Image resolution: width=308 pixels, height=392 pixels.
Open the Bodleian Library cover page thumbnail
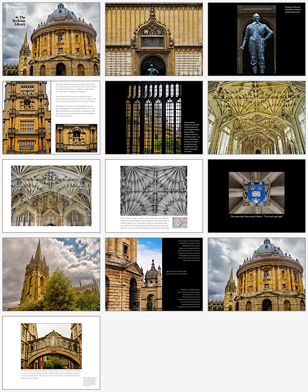[x=51, y=39]
